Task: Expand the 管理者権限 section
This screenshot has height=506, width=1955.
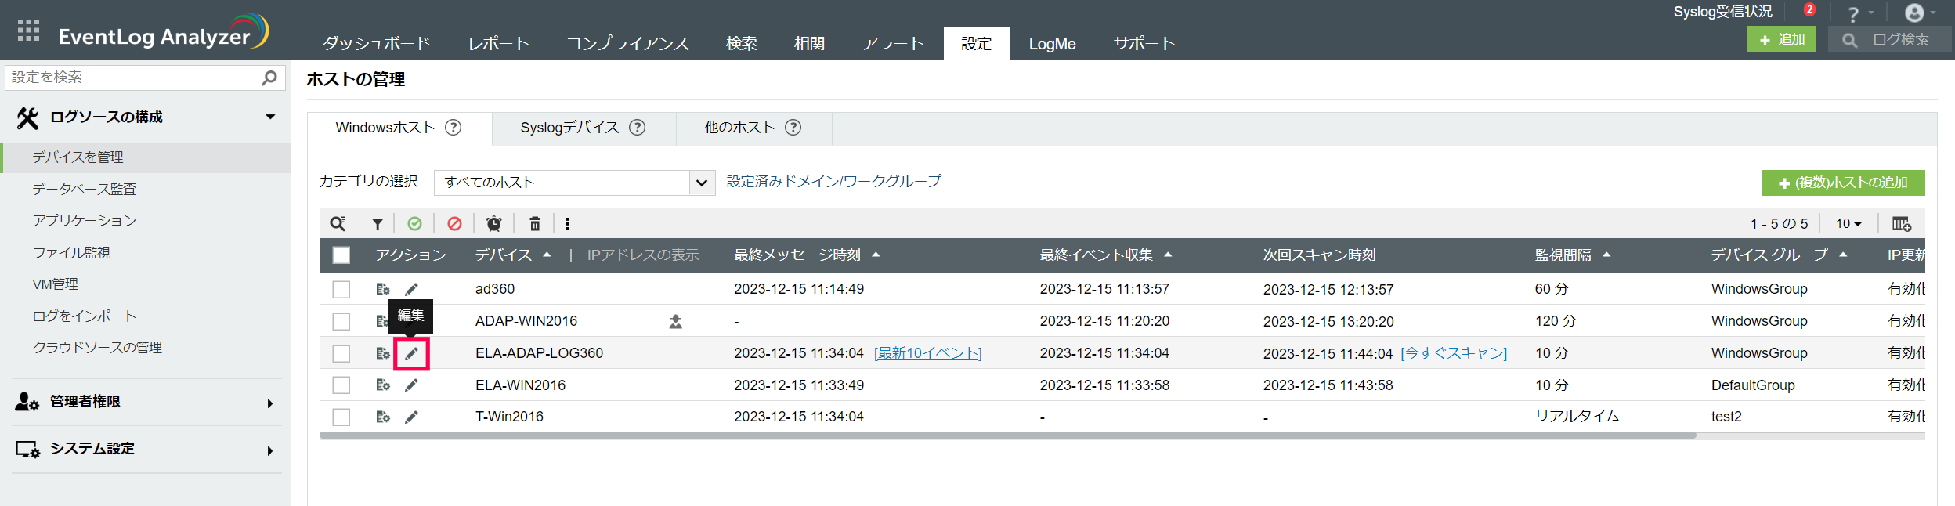Action: (x=270, y=403)
